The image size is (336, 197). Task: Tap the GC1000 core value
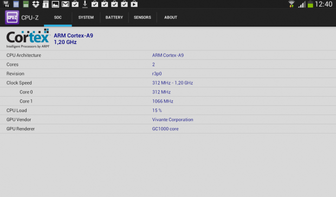[x=165, y=129]
